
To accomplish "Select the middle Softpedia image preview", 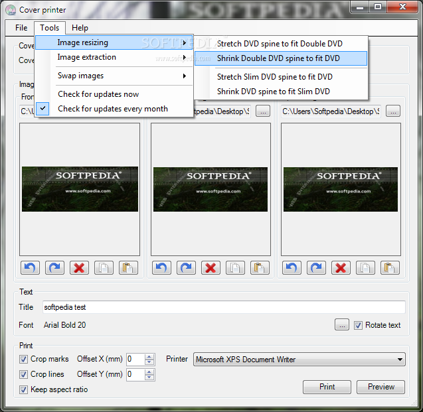I will click(x=211, y=189).
